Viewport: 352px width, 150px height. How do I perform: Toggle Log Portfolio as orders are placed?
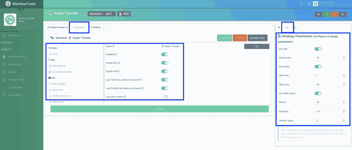click(x=165, y=88)
